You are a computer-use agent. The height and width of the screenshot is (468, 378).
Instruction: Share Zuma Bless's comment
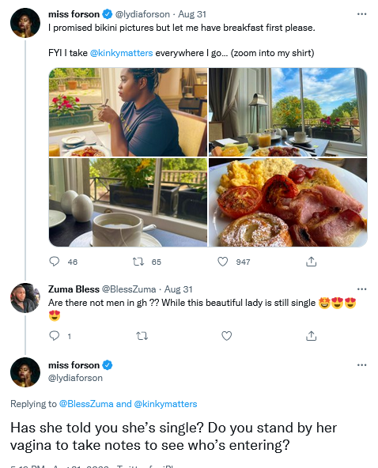point(311,336)
